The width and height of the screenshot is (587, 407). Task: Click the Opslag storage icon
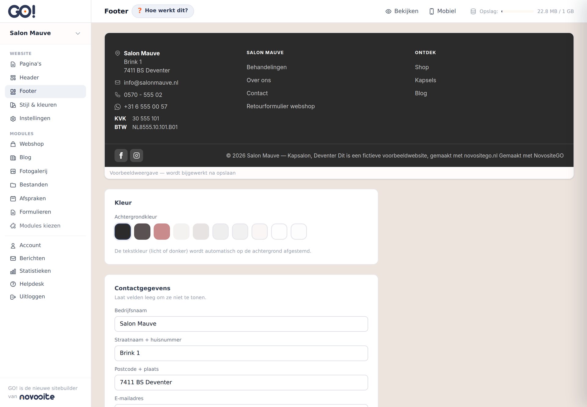(x=473, y=11)
